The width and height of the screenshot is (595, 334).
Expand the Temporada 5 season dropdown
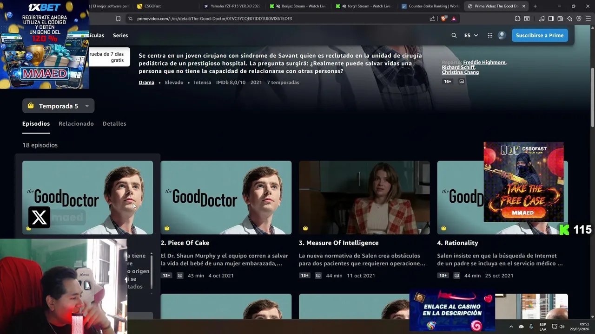click(x=58, y=106)
